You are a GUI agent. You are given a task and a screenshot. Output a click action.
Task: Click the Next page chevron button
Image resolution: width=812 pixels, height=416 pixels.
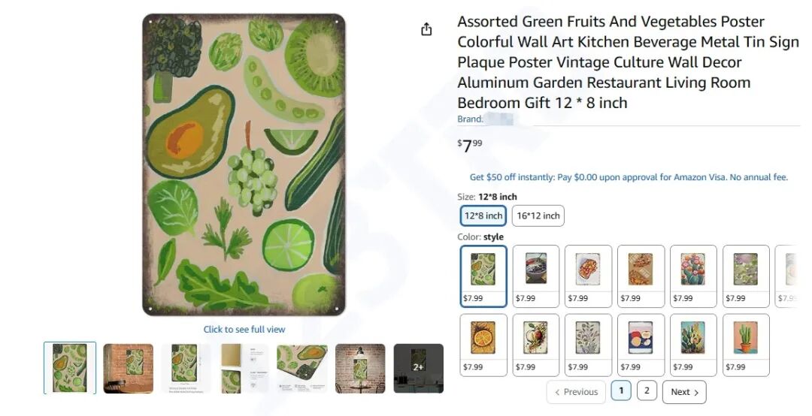[x=684, y=392]
